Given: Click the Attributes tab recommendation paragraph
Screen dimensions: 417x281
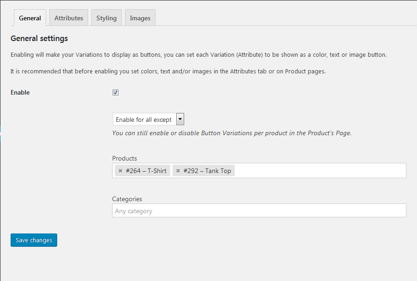Looking at the screenshot, I should [x=168, y=72].
